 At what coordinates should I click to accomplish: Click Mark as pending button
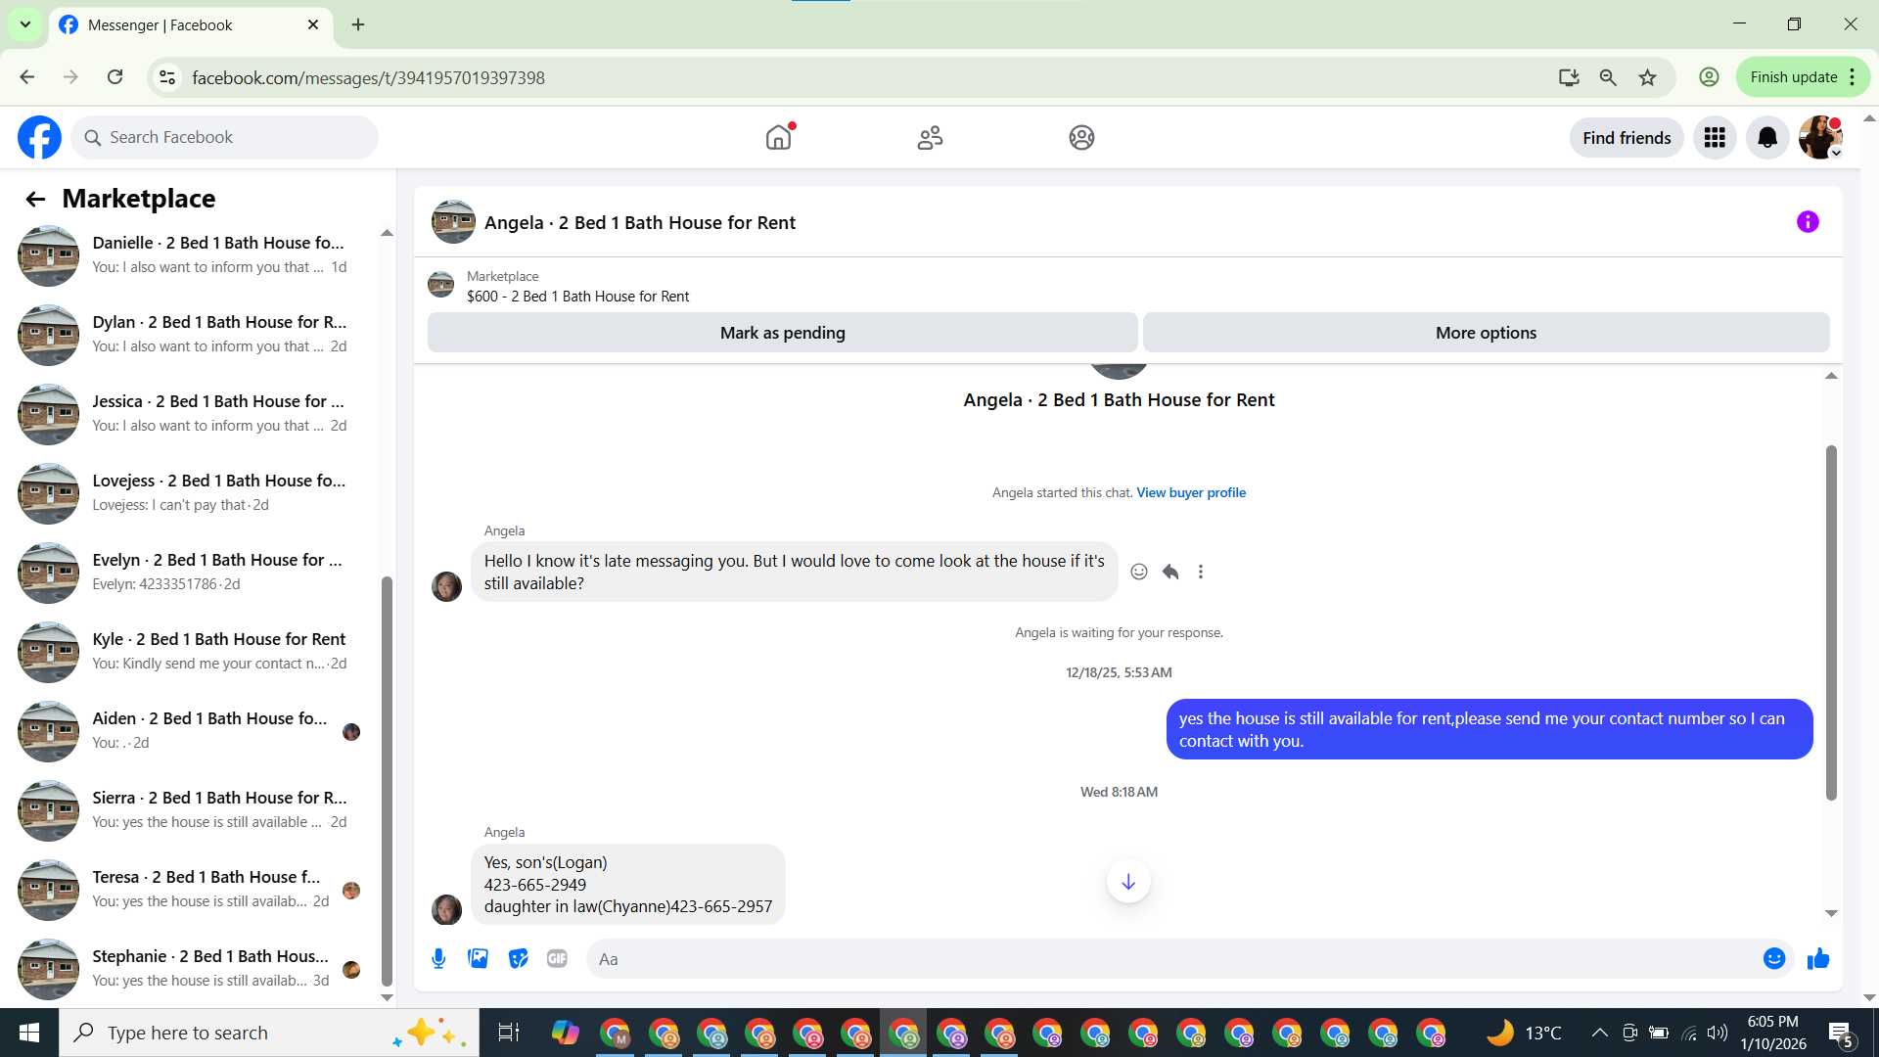[782, 333]
